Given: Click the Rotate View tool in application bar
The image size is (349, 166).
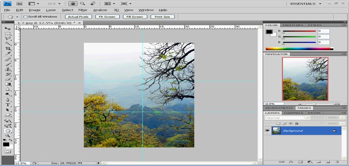Looking at the screenshot, I should pyautogui.click(x=92, y=3).
